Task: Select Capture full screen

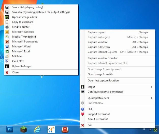Action: (99, 47)
